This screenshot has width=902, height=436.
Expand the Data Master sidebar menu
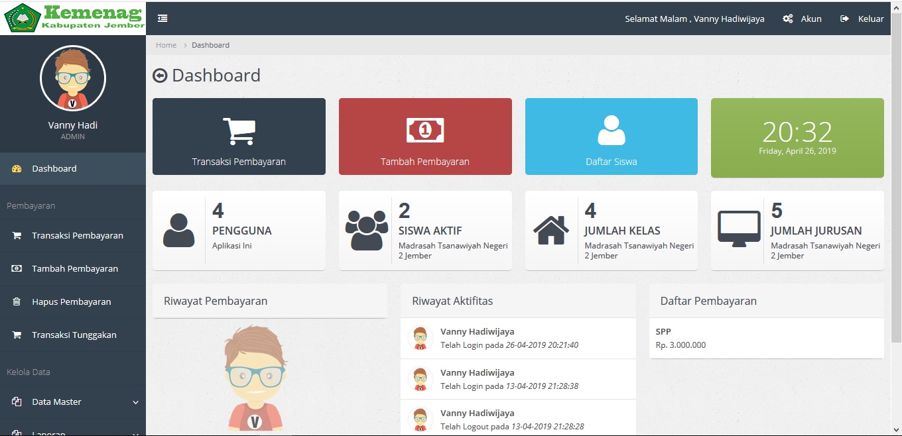pos(135,402)
